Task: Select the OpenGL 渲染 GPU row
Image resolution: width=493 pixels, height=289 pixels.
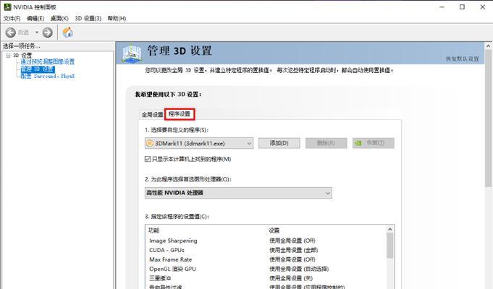Action: point(172,269)
